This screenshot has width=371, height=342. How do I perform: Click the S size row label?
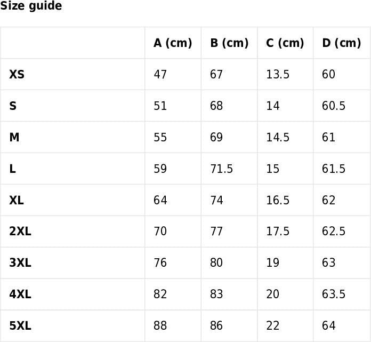[x=13, y=106]
